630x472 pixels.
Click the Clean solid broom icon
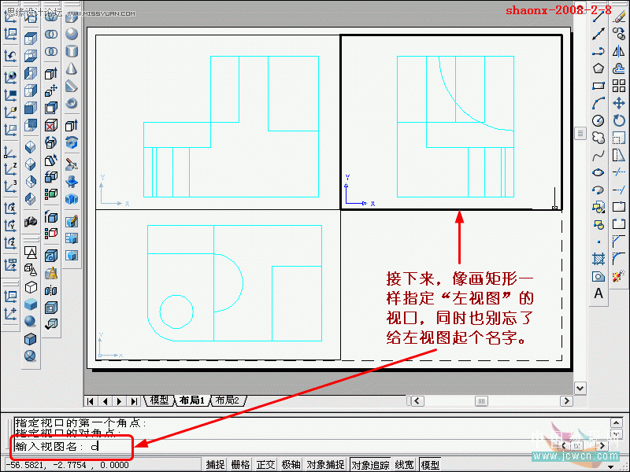51,273
